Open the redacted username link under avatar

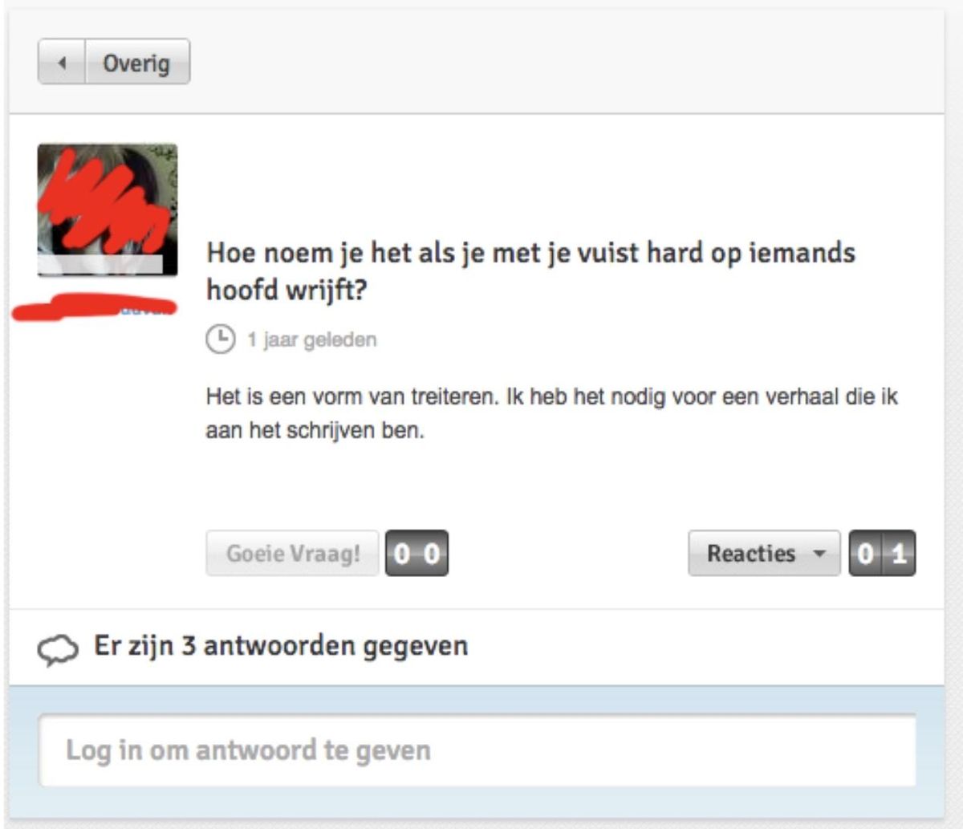point(95,308)
